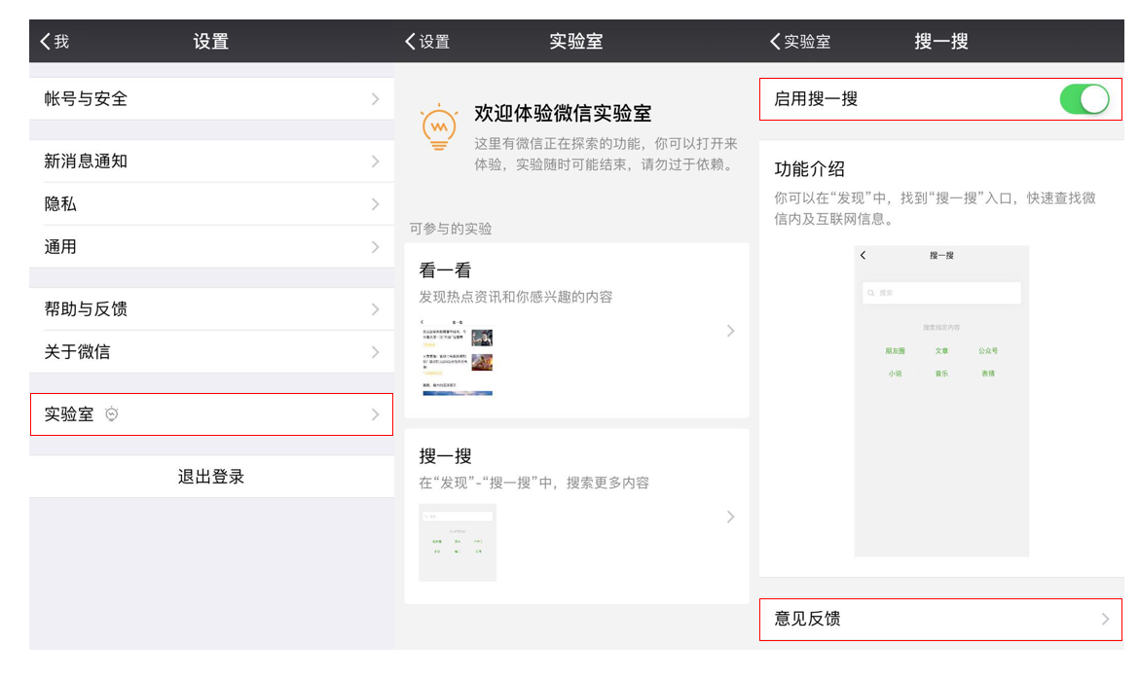Image resolution: width=1139 pixels, height=681 pixels.
Task: Open 帐号与安全 settings row
Action: [x=211, y=98]
